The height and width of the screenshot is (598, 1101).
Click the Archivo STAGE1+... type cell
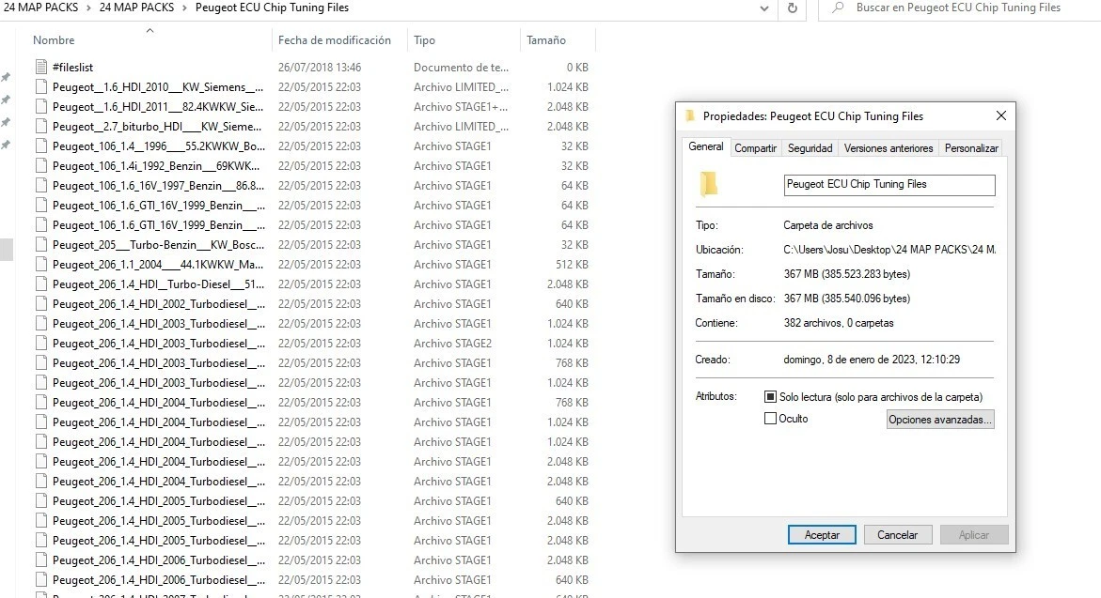pyautogui.click(x=461, y=107)
